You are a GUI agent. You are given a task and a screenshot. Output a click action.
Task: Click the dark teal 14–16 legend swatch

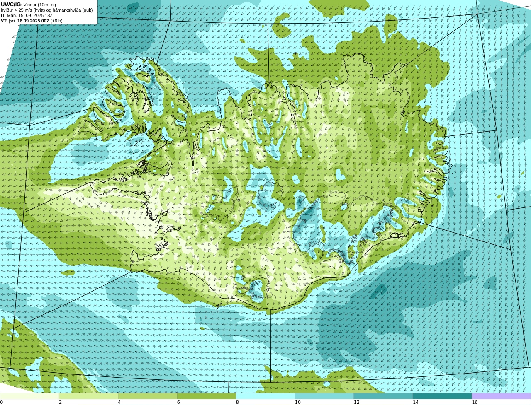click(x=442, y=396)
